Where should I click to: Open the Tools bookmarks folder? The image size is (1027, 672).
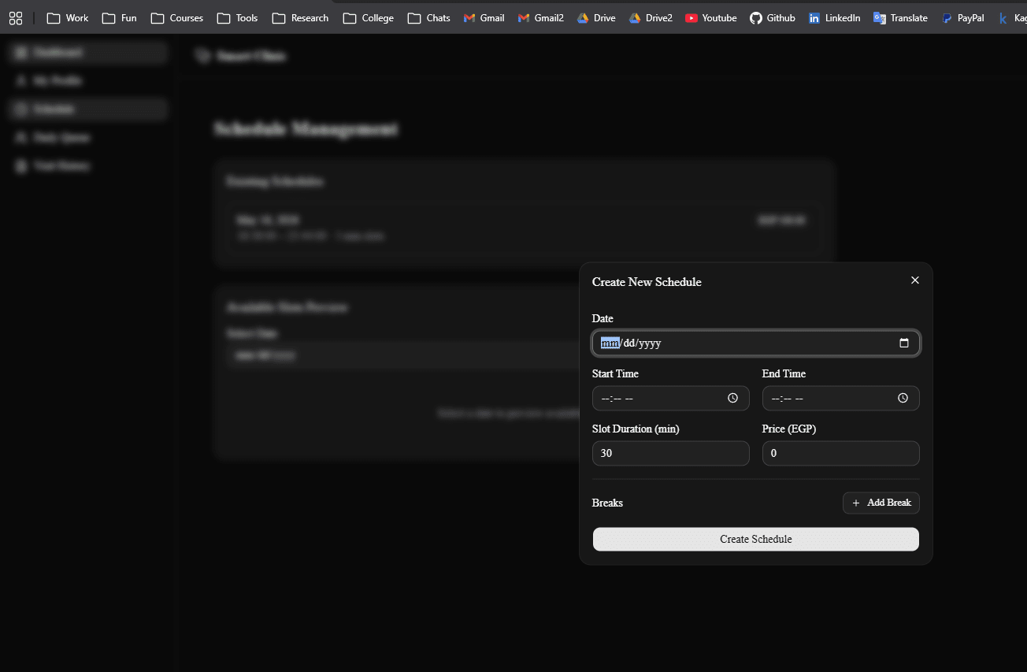pos(238,18)
